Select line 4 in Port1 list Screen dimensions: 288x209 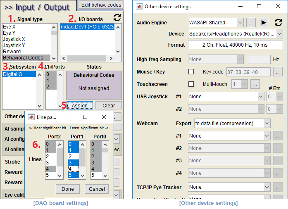click(74, 169)
